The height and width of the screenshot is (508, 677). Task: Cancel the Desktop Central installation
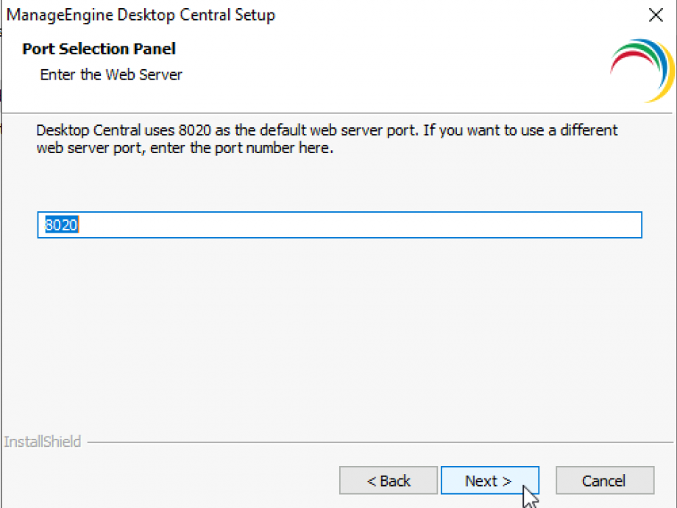click(604, 480)
